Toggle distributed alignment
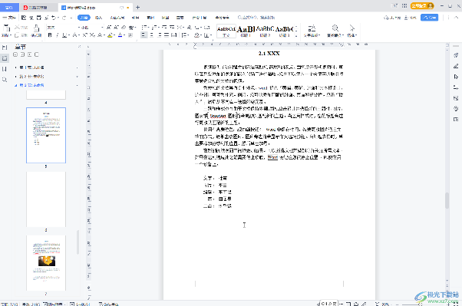 [x=174, y=35]
